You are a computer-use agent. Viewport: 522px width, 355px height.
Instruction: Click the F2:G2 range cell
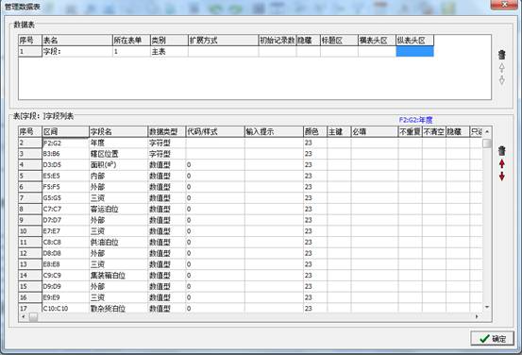tap(65, 143)
